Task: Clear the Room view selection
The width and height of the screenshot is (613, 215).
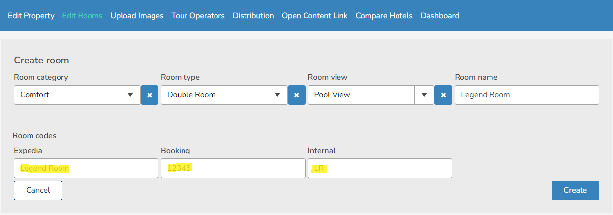Action: (x=443, y=95)
